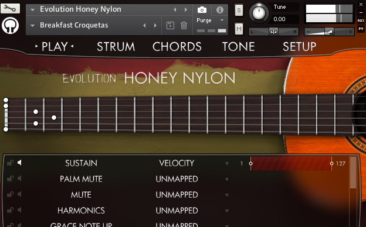Select previous snapshot arrow beside Breakfast Croquetas
Image resolution: width=366 pixels, height=227 pixels.
(144, 25)
